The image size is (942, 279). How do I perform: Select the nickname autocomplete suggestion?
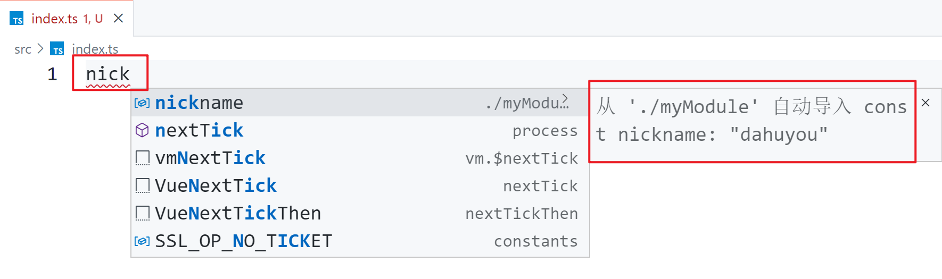[360, 103]
